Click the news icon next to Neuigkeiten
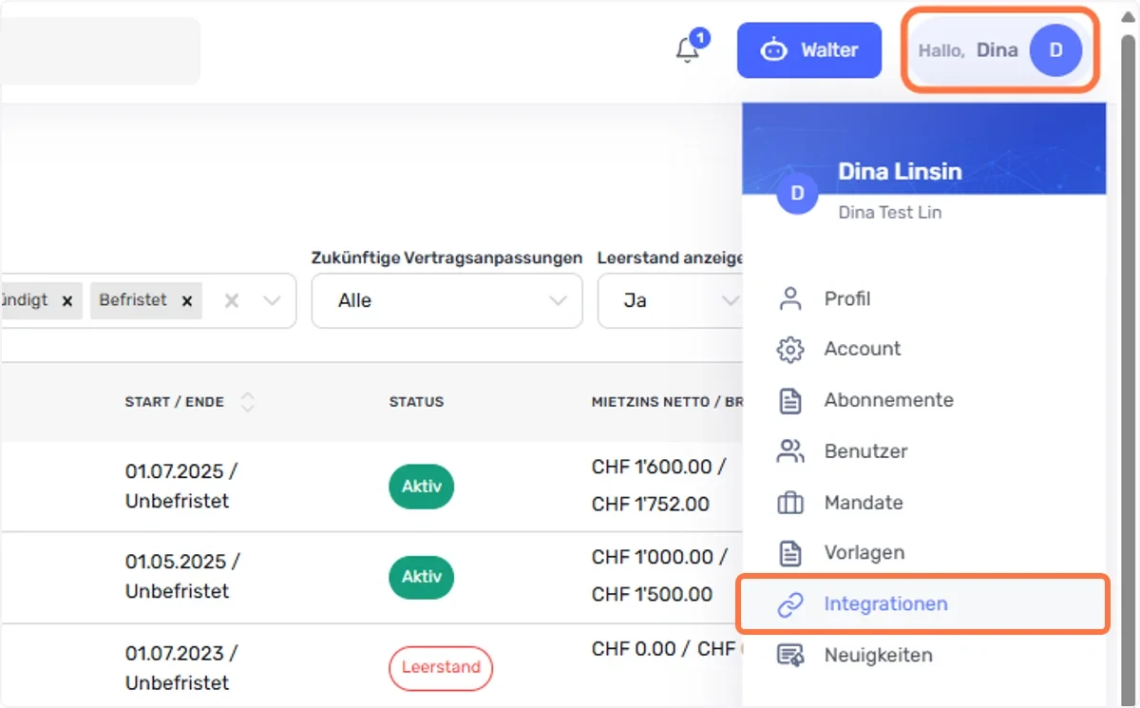 pos(790,655)
